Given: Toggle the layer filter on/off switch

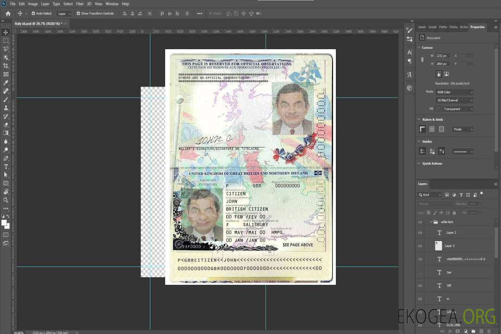Looking at the screenshot, I should [x=482, y=194].
